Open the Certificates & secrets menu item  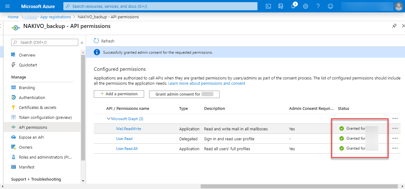pos(38,107)
